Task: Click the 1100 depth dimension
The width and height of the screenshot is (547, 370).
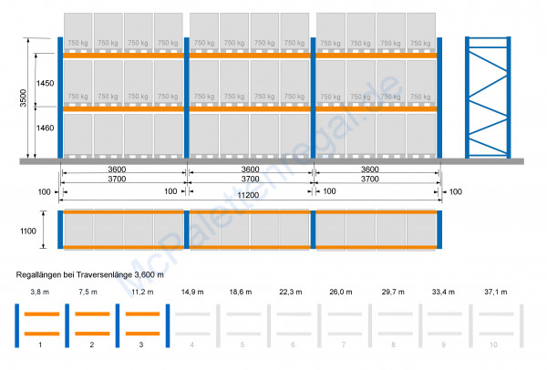Action: tap(28, 231)
